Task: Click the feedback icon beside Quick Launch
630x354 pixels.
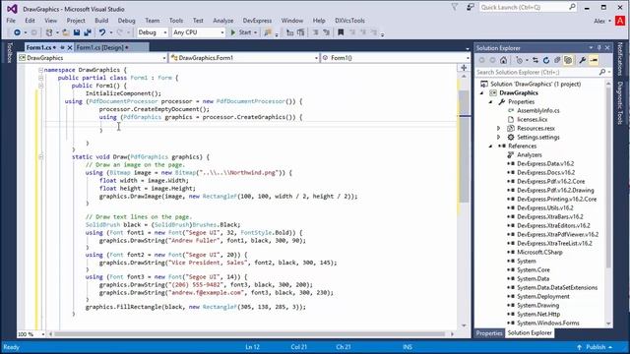Action: coord(471,7)
